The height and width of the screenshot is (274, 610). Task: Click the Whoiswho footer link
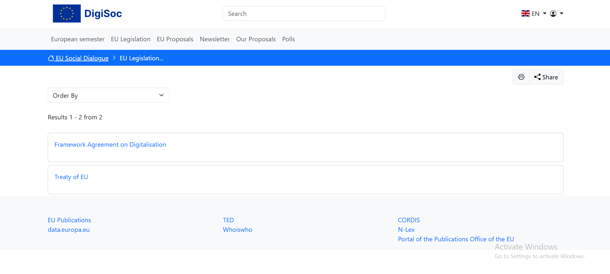(x=238, y=230)
